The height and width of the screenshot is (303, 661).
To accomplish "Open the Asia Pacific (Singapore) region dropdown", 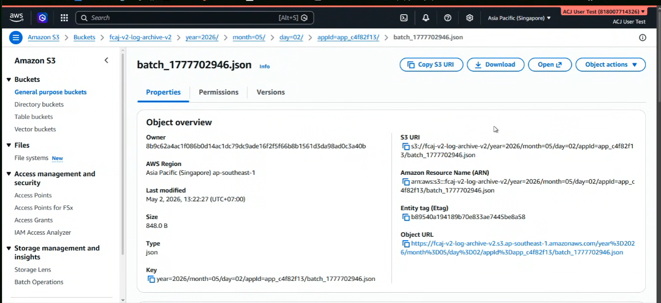I will coord(519,18).
